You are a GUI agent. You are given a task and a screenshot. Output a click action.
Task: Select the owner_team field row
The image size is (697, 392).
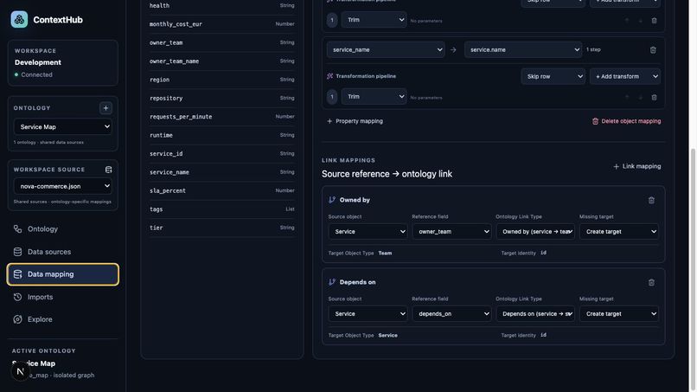[x=222, y=42]
